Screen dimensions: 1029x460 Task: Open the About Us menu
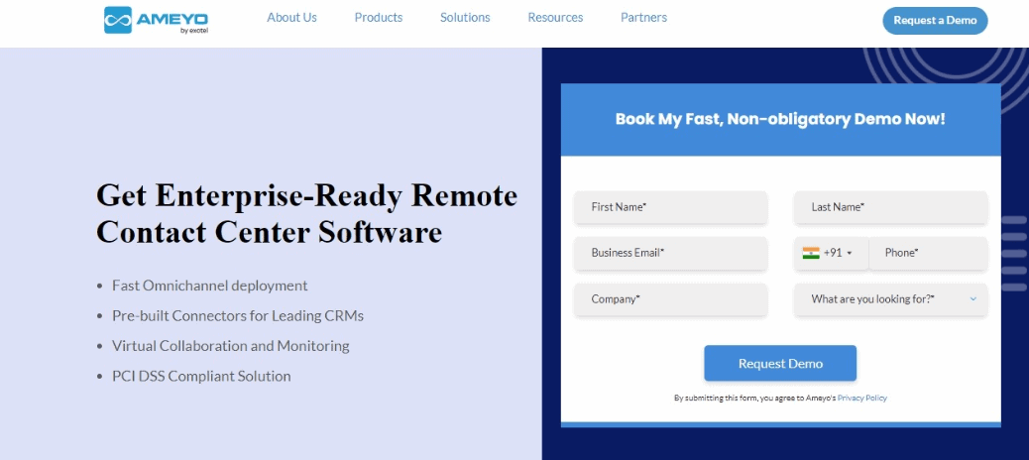click(x=291, y=18)
